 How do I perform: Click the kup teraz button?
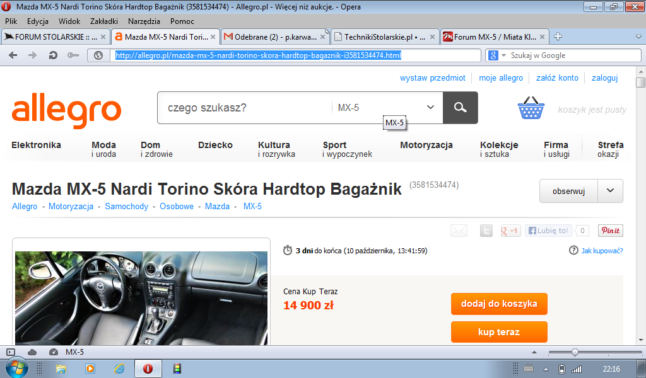[499, 332]
